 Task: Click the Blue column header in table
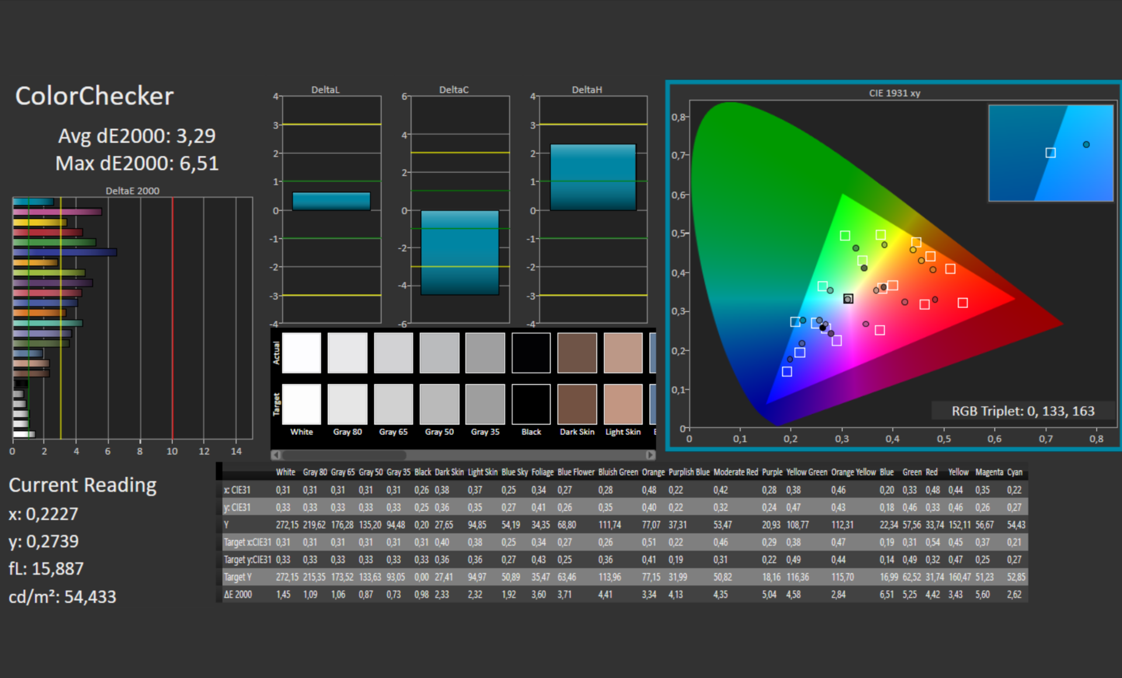click(x=886, y=472)
